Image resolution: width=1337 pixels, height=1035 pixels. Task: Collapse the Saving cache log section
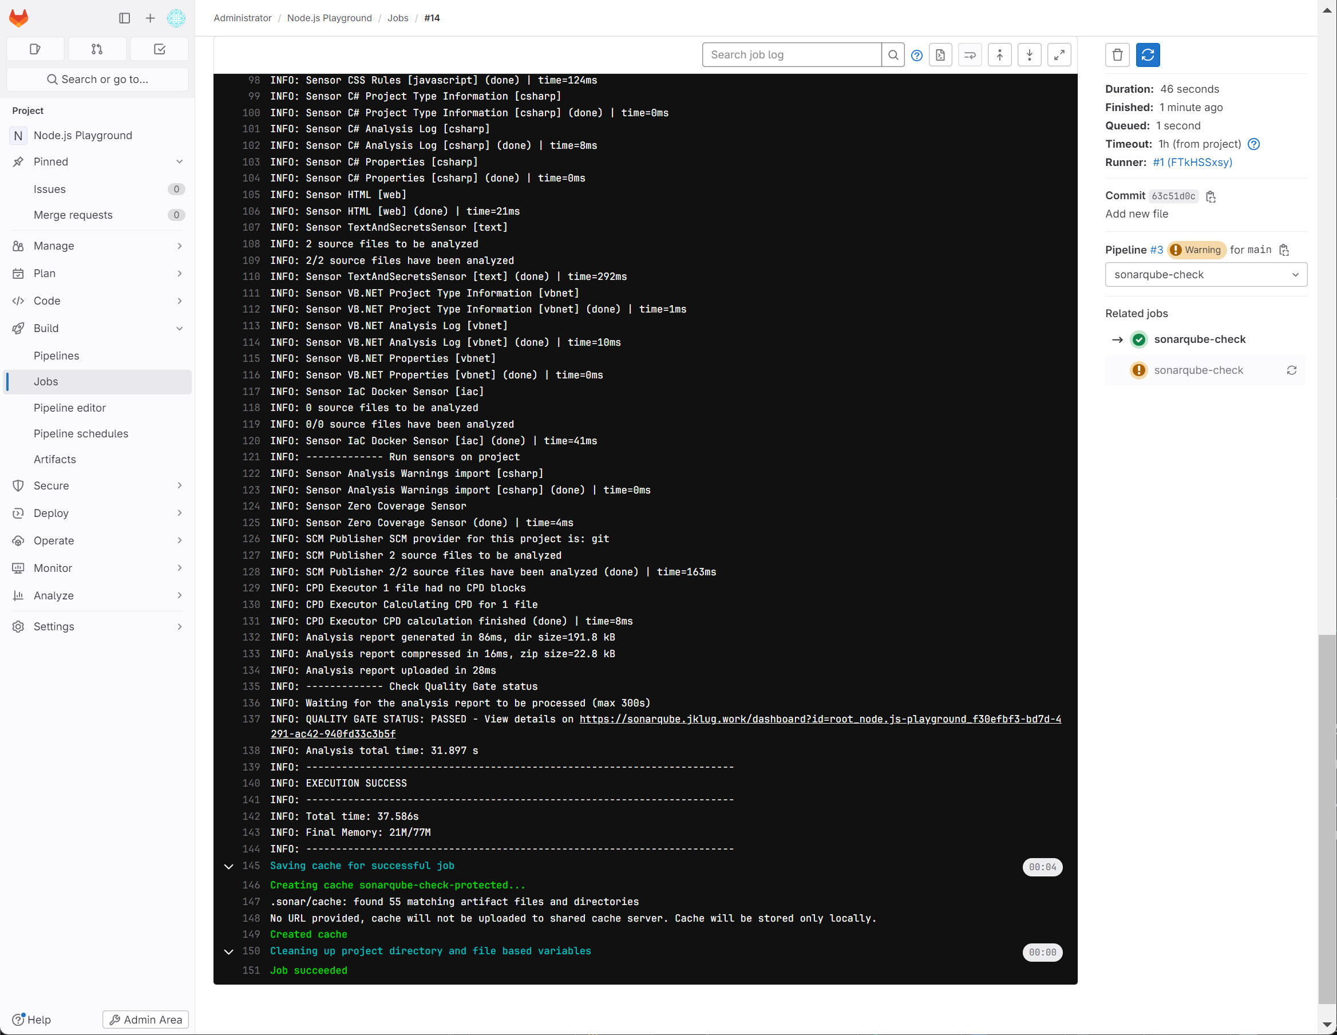pos(229,867)
